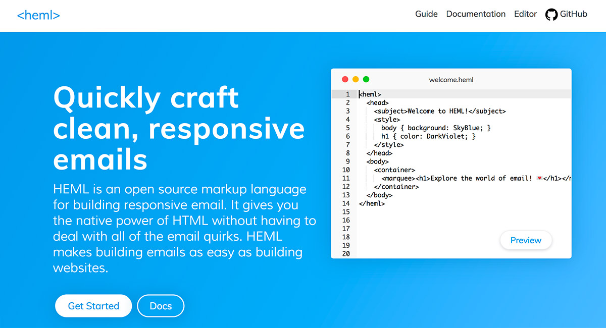This screenshot has width=606, height=328.
Task: Open the GitHub link text
Action: point(573,14)
